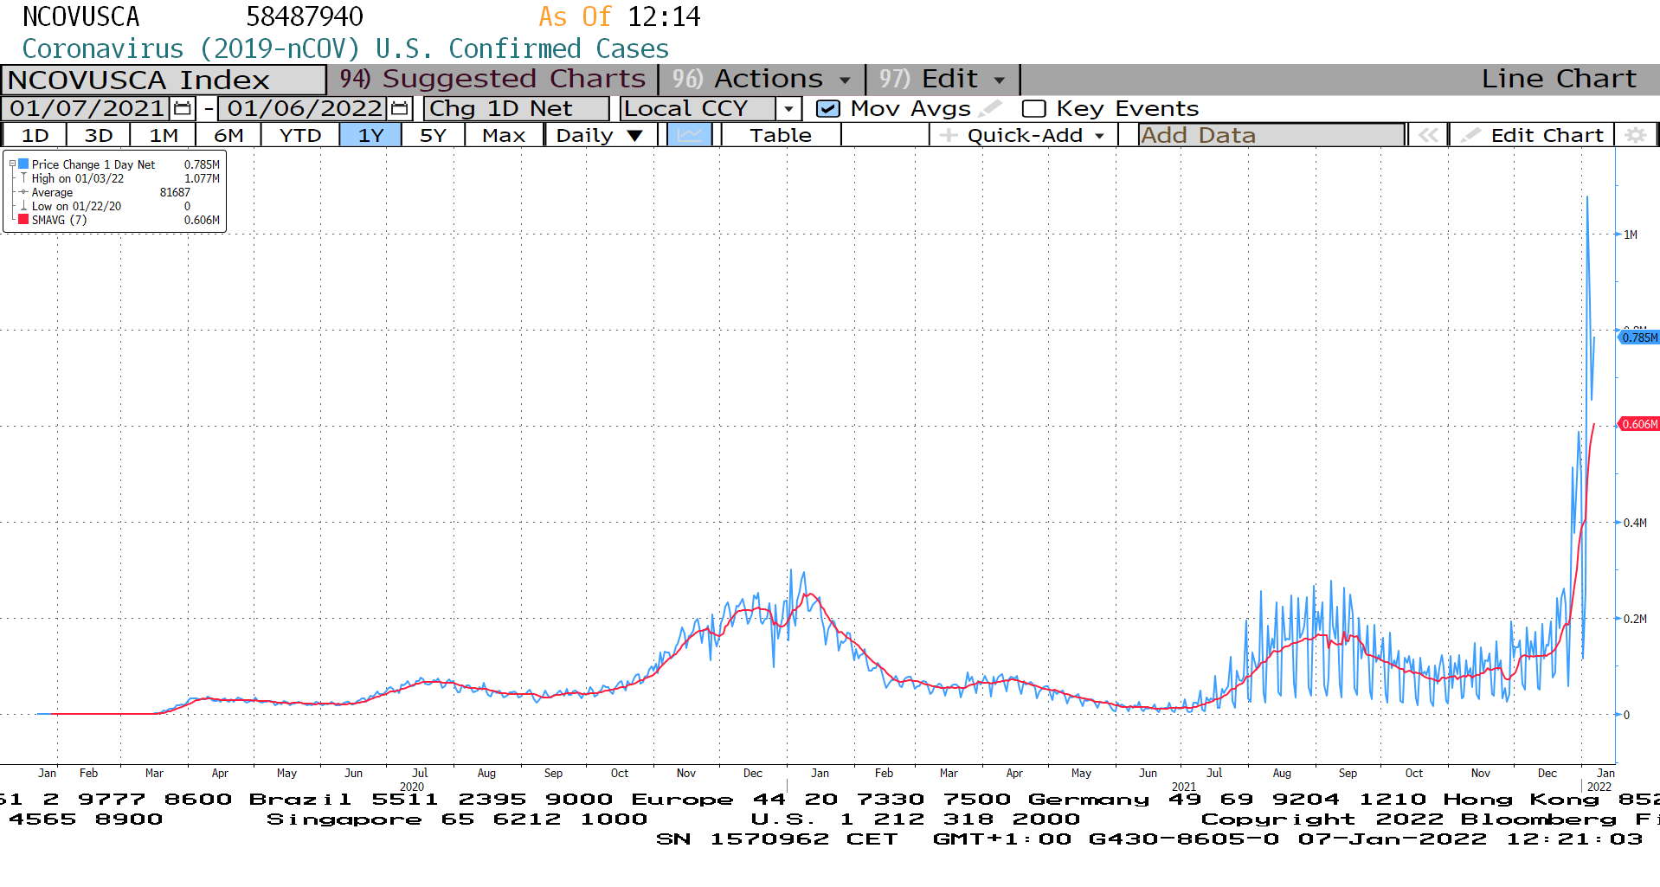The width and height of the screenshot is (1660, 887).
Task: Collapse the legend tree with minus box
Action: click(12, 164)
